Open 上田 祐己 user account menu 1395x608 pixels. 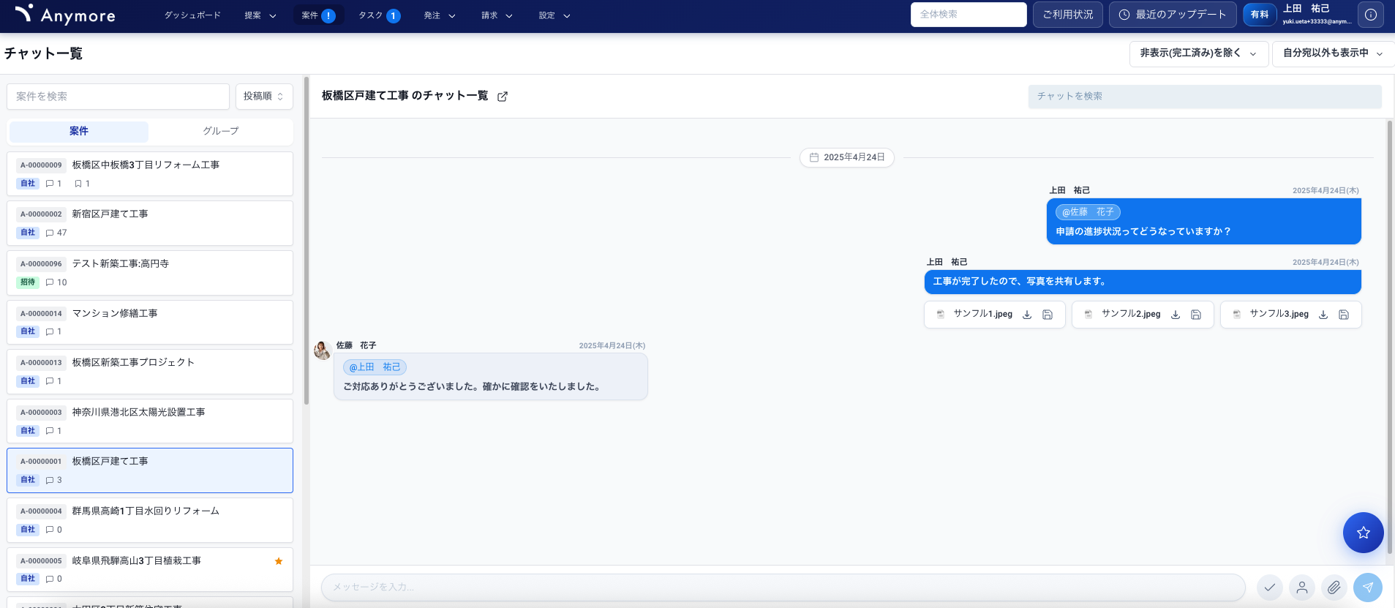coord(1317,15)
